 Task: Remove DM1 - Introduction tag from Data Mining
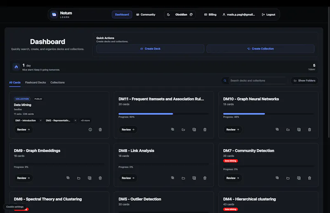pos(40,120)
